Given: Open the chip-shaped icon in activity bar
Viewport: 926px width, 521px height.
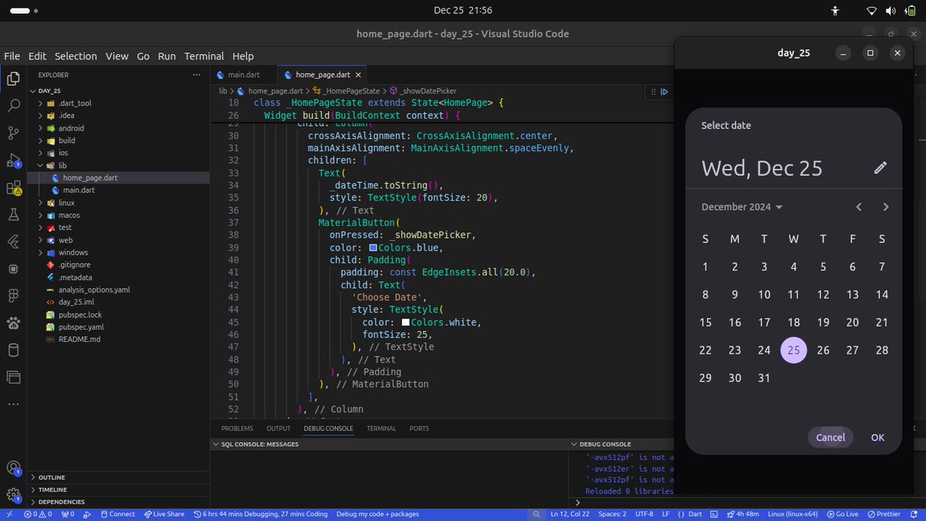Looking at the screenshot, I should 13,269.
